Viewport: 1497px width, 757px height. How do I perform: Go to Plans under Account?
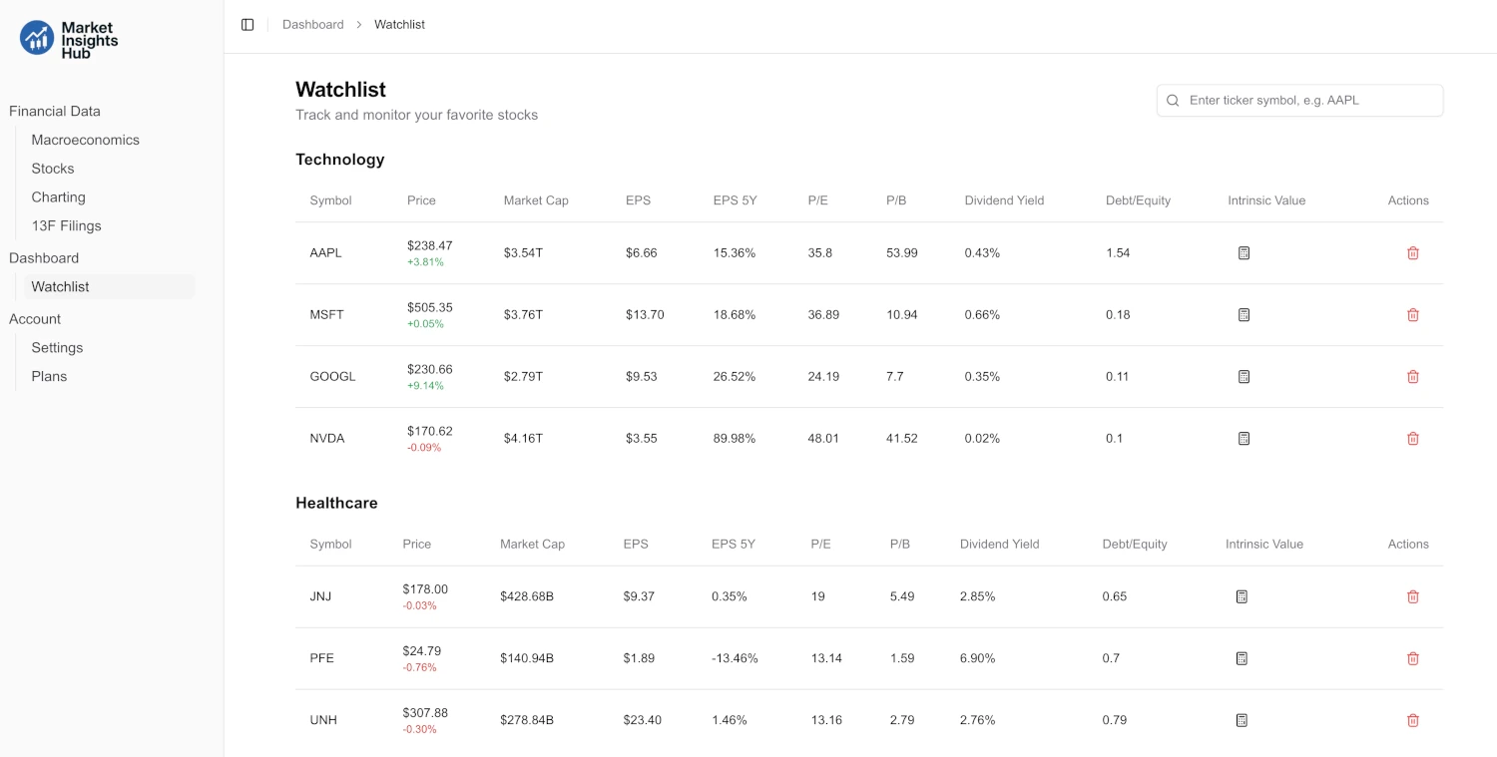(x=49, y=376)
